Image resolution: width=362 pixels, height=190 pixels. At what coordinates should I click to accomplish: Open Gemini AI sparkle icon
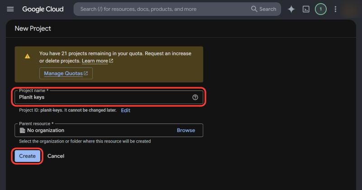coord(291,9)
